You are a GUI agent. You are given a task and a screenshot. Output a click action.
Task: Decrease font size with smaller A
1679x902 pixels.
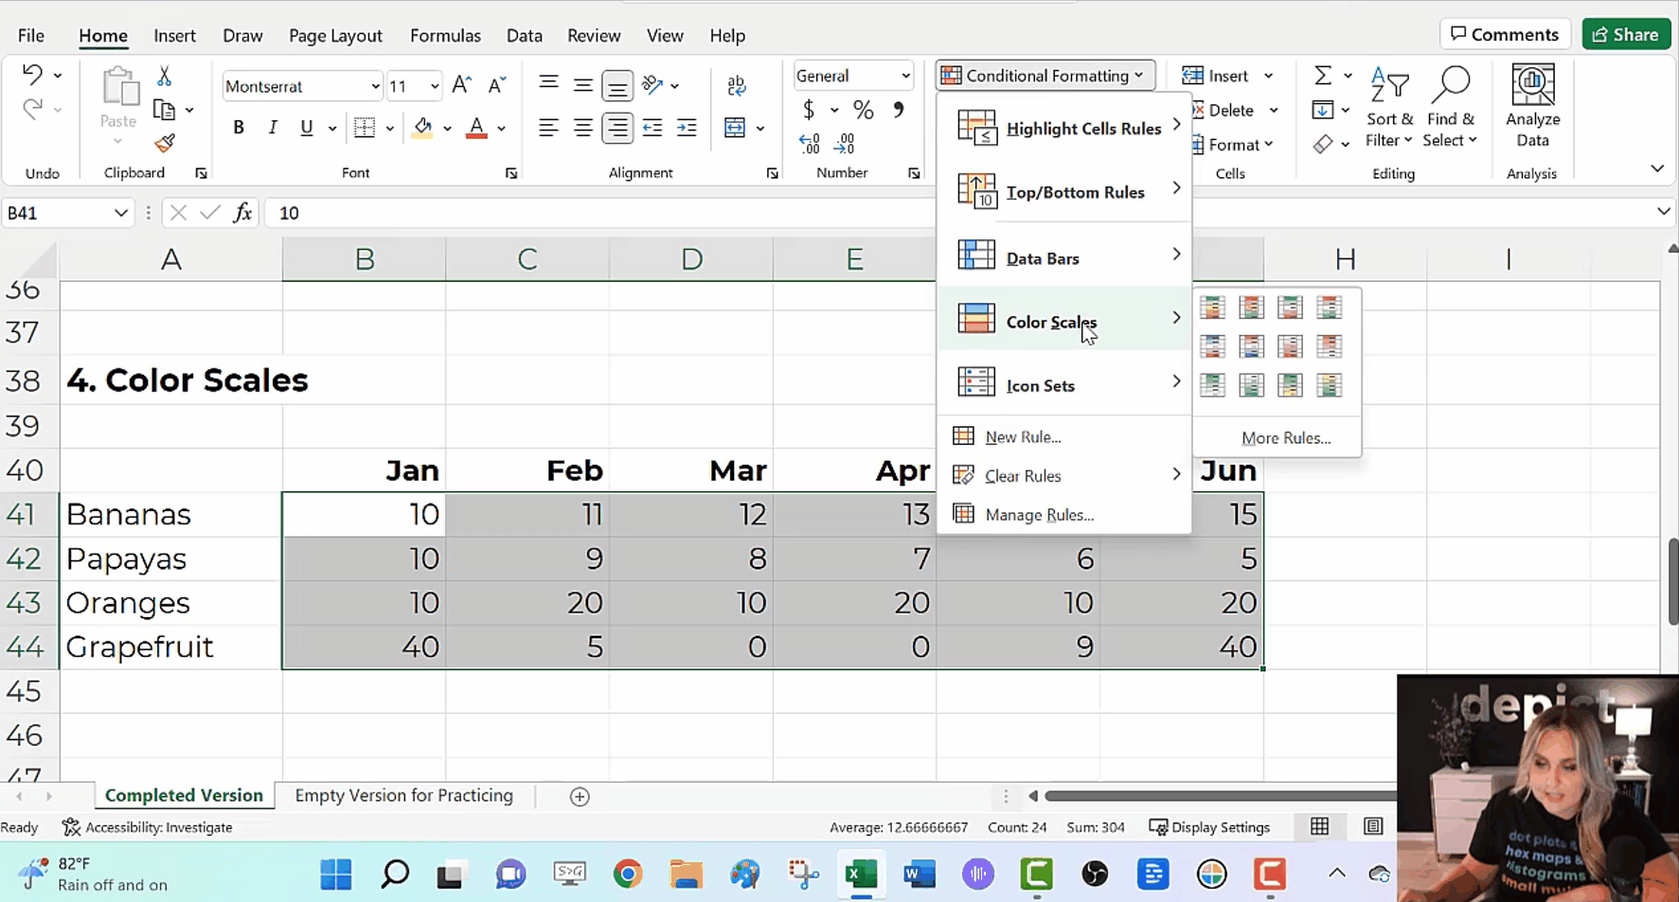click(496, 85)
